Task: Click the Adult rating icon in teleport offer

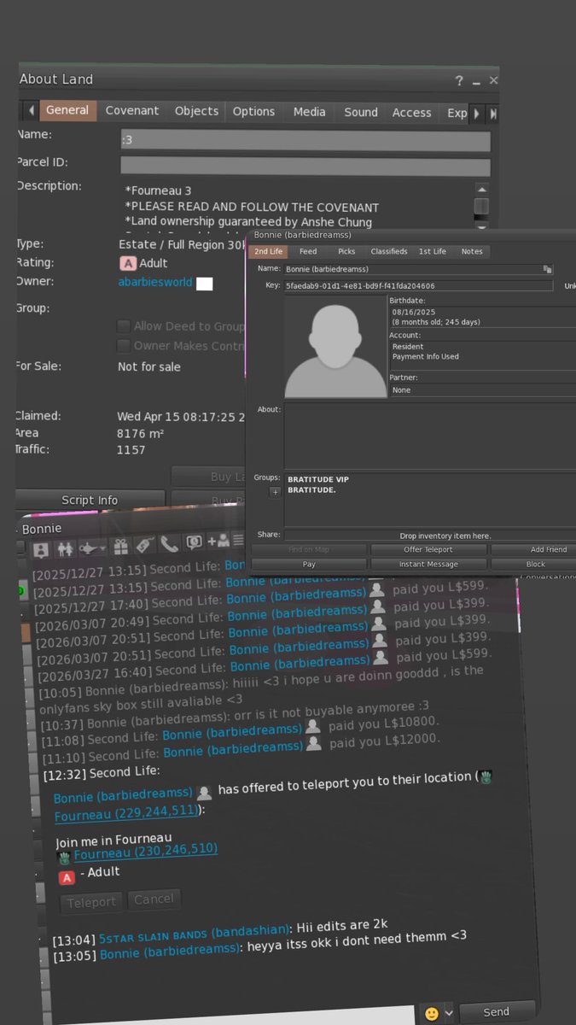Action: click(66, 878)
